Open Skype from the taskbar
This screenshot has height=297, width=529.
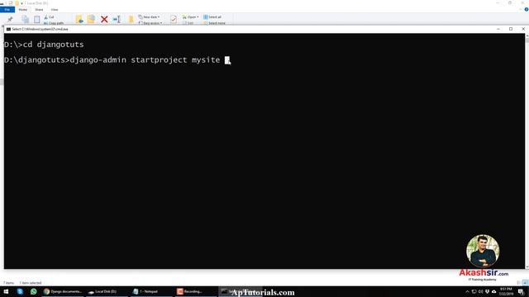click(x=20, y=291)
